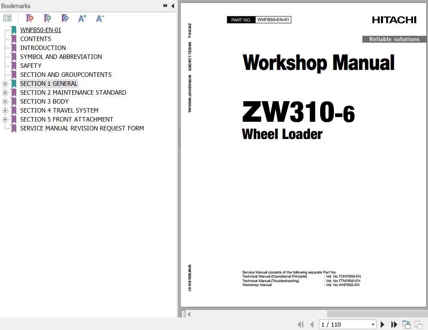Click the 'Workshop Manual' title text

tap(318, 63)
